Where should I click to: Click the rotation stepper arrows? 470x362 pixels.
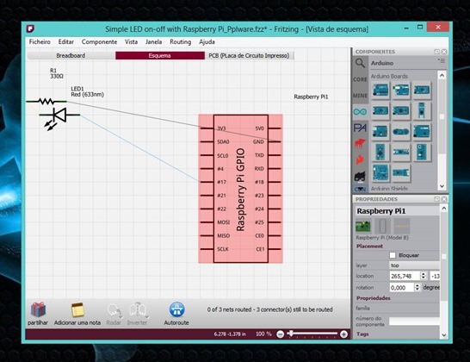417,287
